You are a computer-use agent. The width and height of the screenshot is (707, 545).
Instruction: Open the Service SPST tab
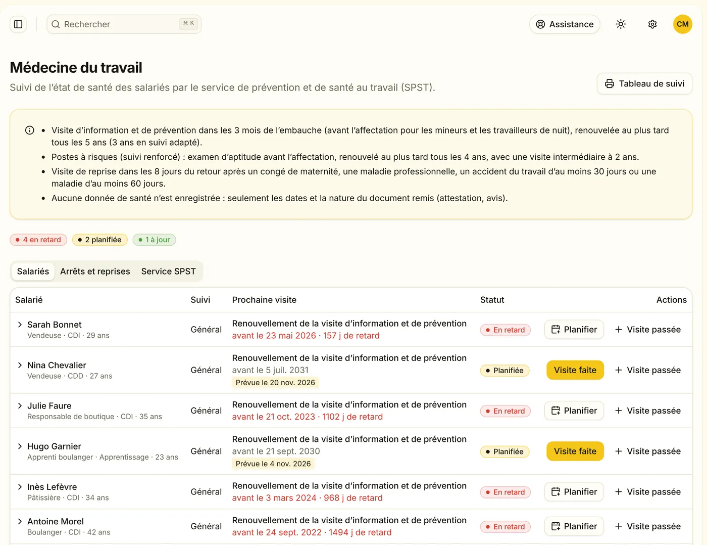(x=168, y=271)
